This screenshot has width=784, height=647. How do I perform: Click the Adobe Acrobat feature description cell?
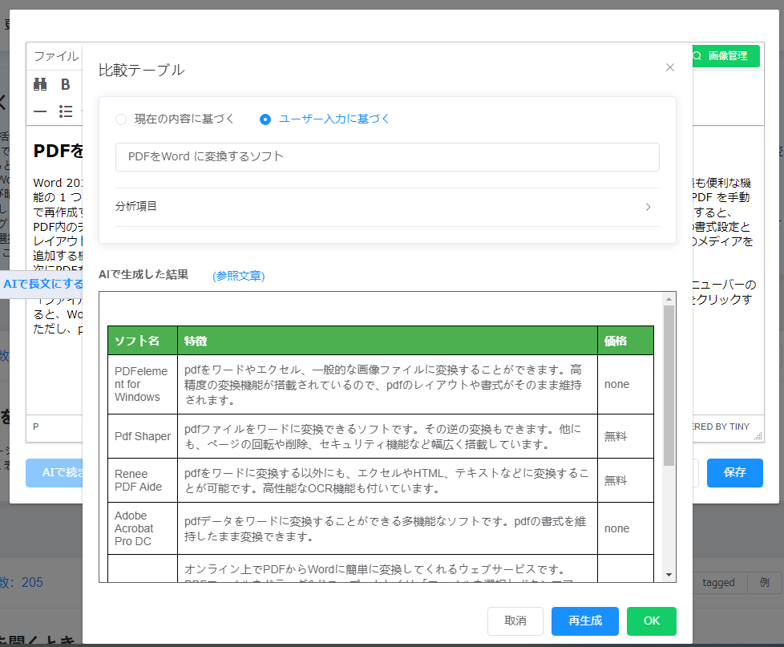tap(387, 528)
